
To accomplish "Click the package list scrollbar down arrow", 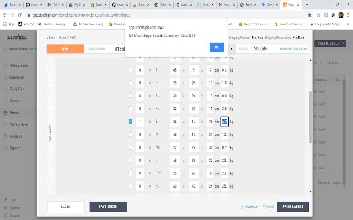I will pyautogui.click(x=311, y=191).
